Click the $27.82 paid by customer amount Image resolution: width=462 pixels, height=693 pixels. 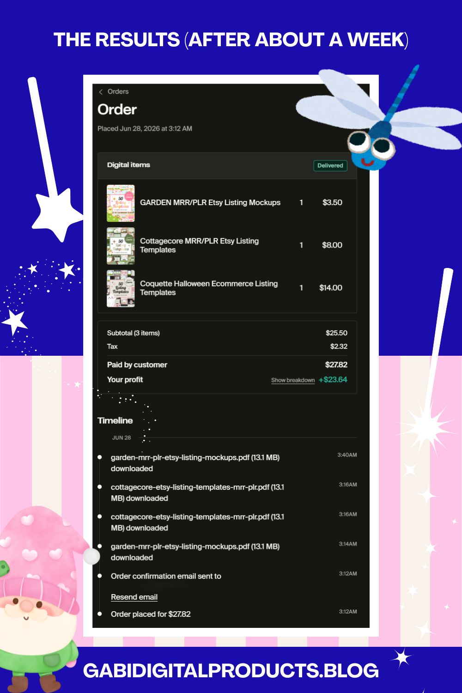[336, 365]
